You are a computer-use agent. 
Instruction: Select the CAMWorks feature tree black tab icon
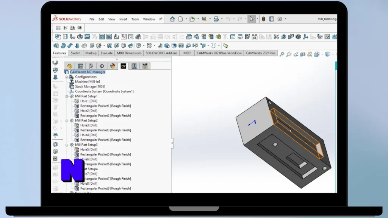coord(123,66)
